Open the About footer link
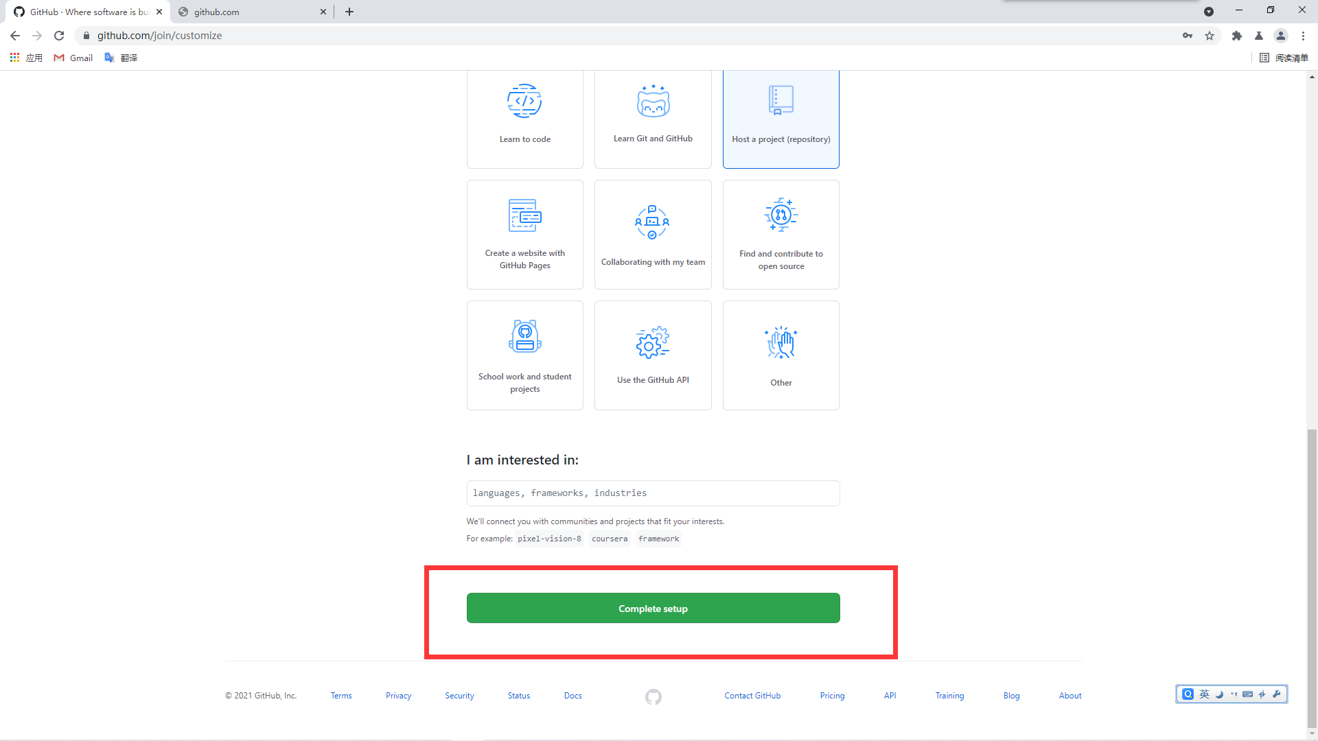This screenshot has width=1318, height=741. click(1070, 696)
